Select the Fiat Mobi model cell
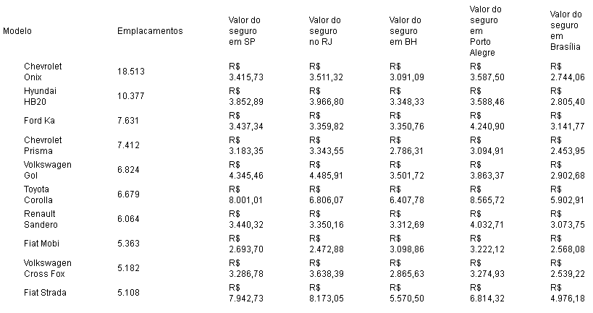Image resolution: width=593 pixels, height=313 pixels. [x=43, y=244]
